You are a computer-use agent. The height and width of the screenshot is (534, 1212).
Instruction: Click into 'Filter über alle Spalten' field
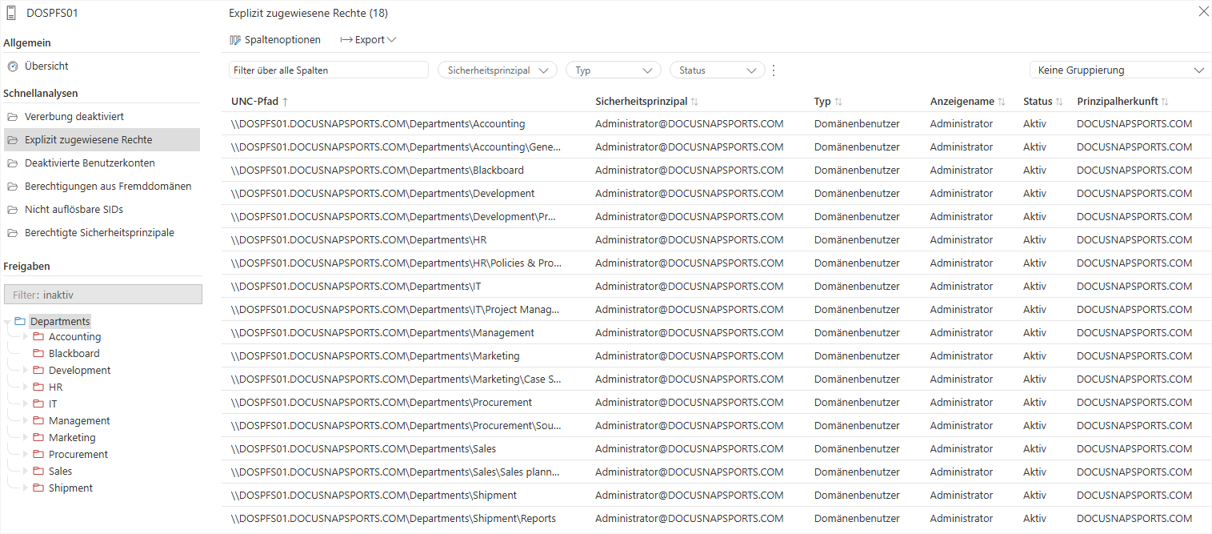[329, 70]
